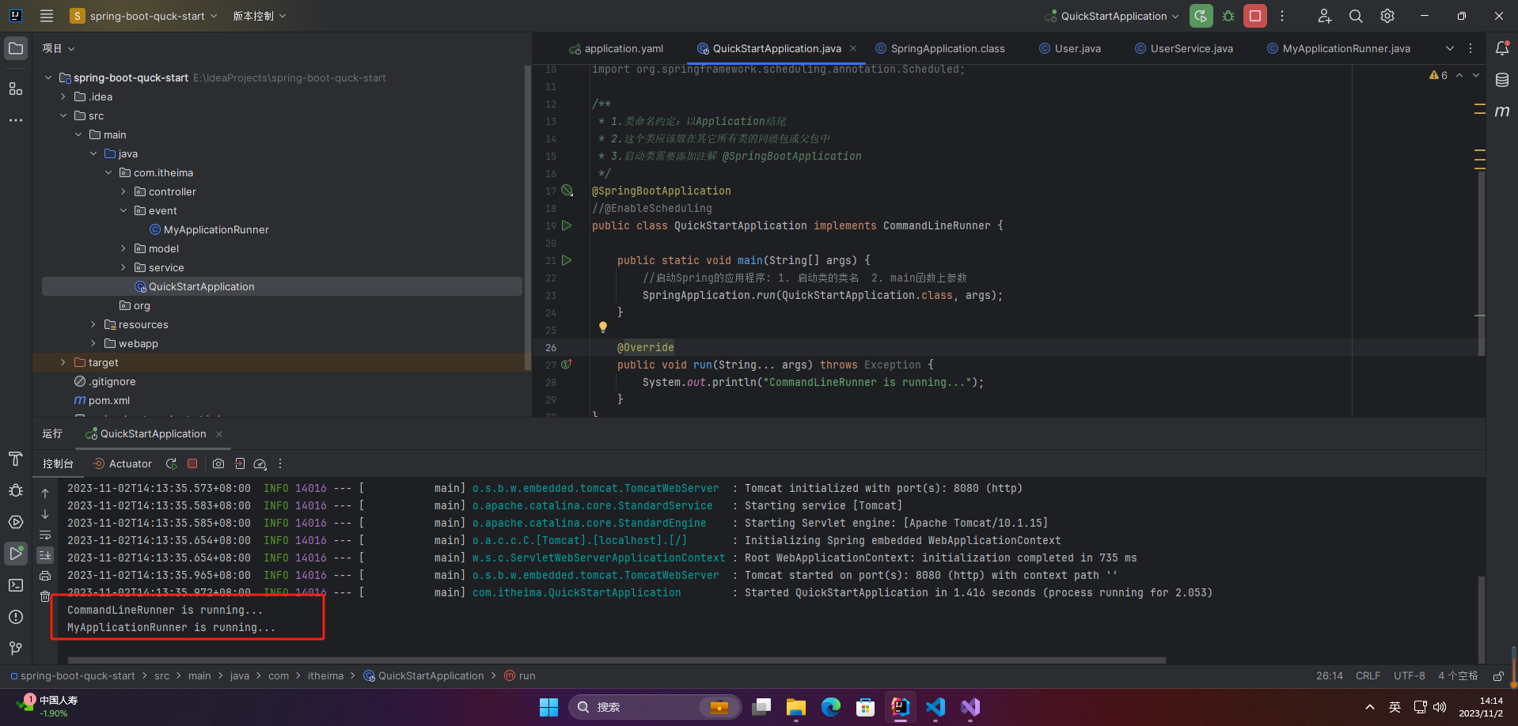The height and width of the screenshot is (726, 1518).
Task: Select MyApplicationRunner in project tree
Action: click(210, 229)
